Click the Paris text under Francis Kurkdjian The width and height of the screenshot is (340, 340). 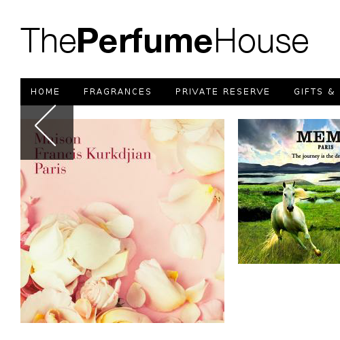click(x=50, y=169)
